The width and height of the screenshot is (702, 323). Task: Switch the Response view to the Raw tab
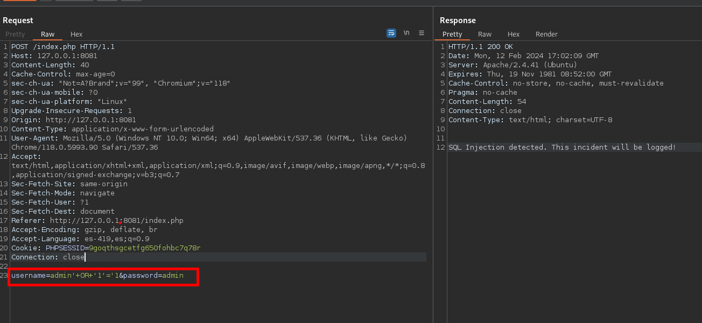[485, 34]
